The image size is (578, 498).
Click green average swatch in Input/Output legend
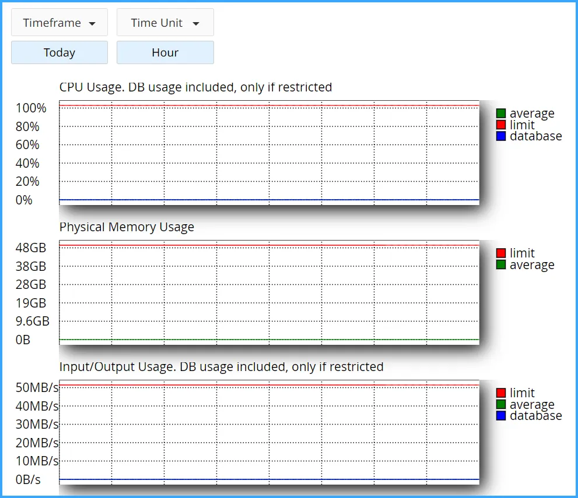tap(500, 404)
